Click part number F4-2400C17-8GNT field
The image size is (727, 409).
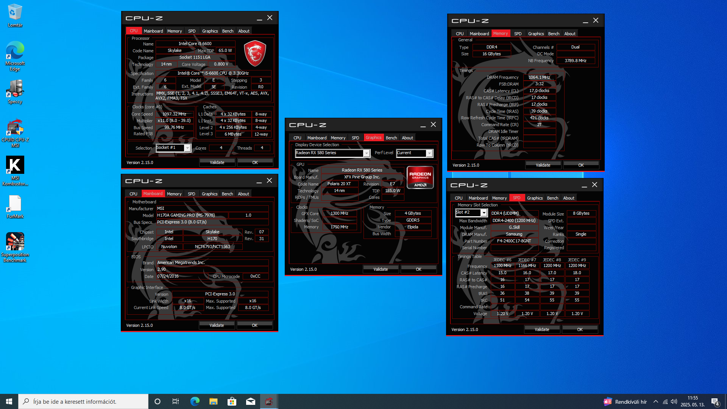click(514, 241)
